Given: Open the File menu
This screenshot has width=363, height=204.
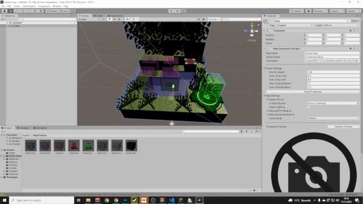Looking at the screenshot, I should pos(3,6).
